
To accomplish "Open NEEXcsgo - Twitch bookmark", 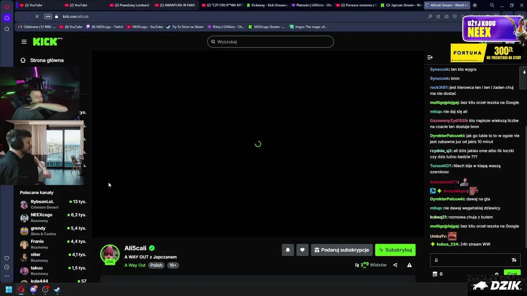I will click(x=105, y=27).
